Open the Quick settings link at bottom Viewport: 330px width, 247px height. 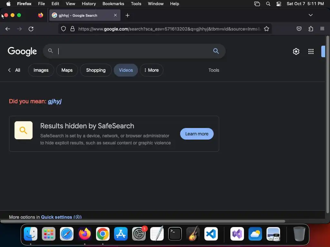point(61,217)
